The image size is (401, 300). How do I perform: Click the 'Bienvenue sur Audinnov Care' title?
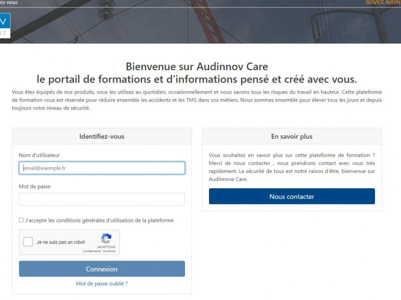(x=196, y=67)
